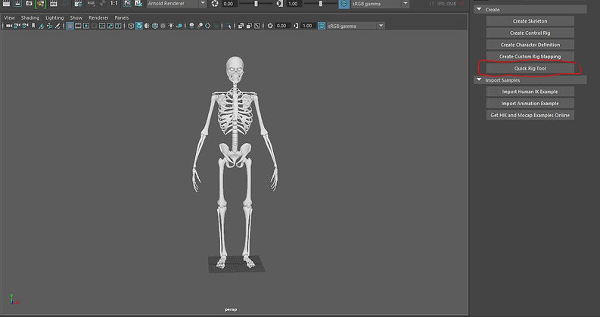Click the Create Character Definition button
Screen dimensions: 600x317
(530, 45)
